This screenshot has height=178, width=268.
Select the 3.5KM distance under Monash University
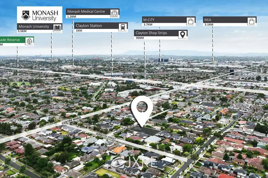pos(22,31)
